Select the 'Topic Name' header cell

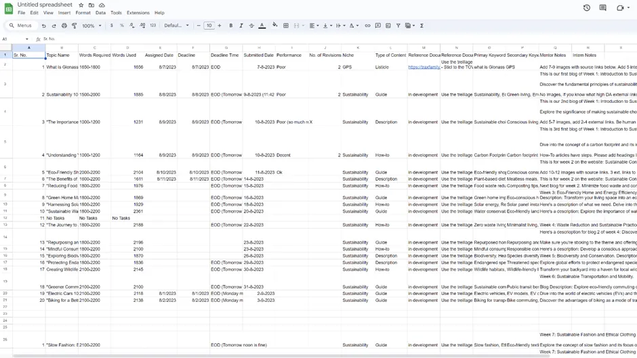tap(62, 55)
